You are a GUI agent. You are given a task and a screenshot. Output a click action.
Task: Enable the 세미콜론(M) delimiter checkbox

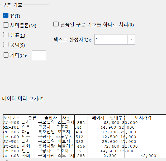tap(6, 25)
